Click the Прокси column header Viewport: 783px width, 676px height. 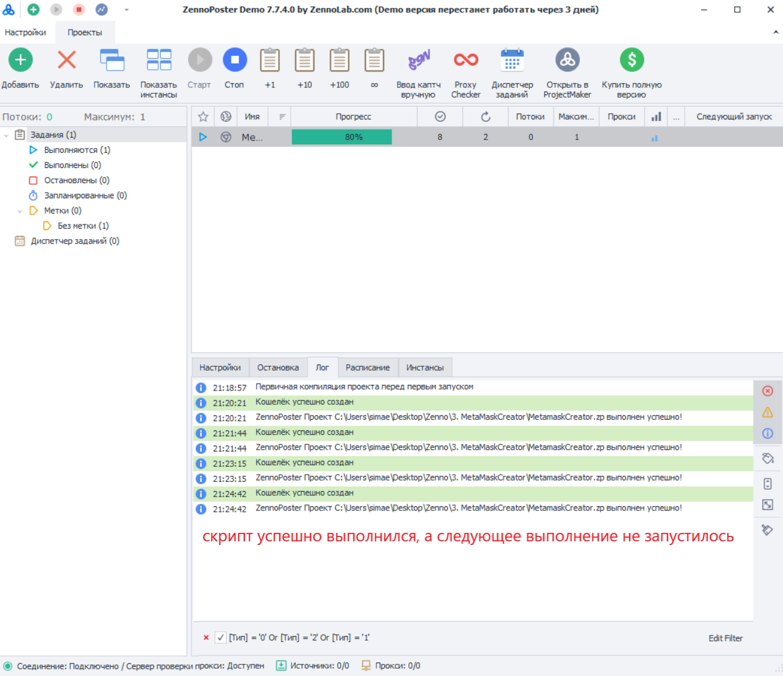621,116
